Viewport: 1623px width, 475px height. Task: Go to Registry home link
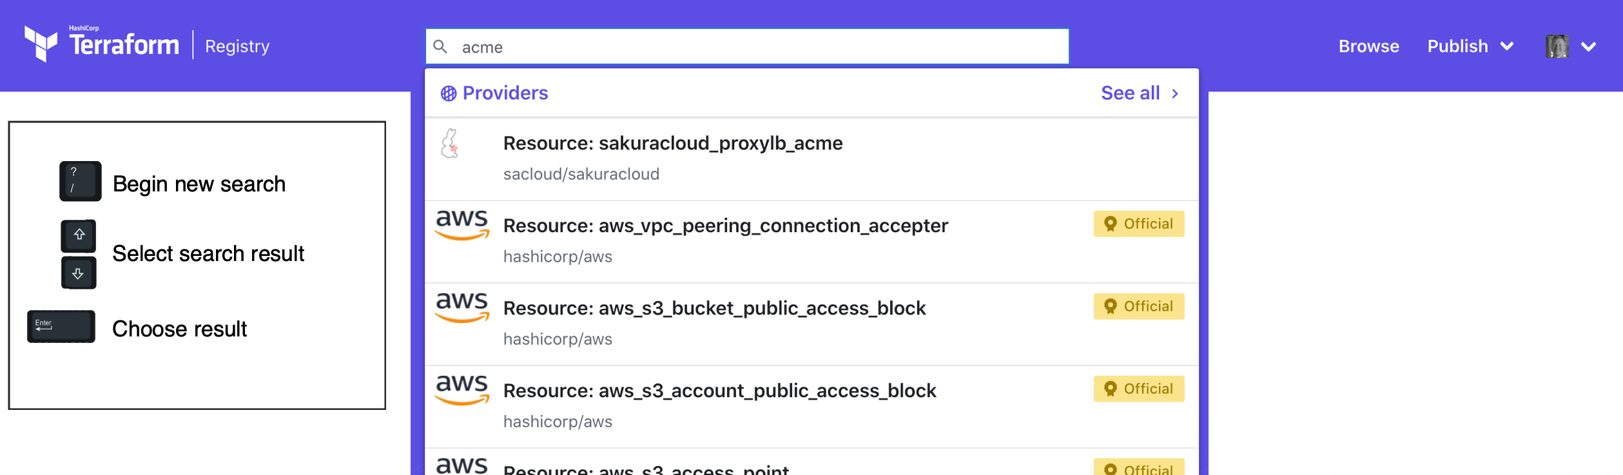tap(237, 46)
